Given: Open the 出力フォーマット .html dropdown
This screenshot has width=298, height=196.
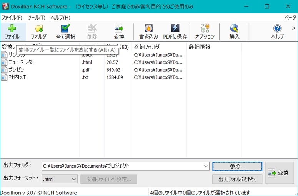Looking at the screenshot, I should tap(60, 179).
